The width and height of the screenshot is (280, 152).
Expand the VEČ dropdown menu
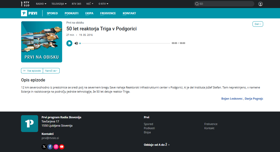click(90, 4)
